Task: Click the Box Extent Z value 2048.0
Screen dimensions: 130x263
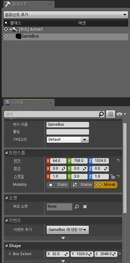Action: (x=106, y=254)
